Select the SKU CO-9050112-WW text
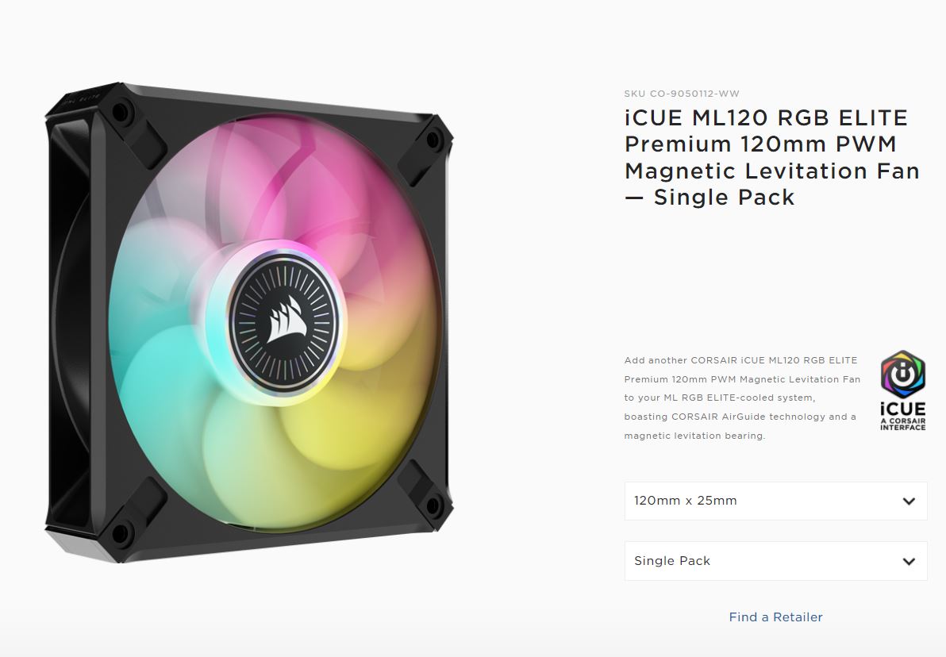Viewport: 946px width, 657px height. (x=682, y=94)
